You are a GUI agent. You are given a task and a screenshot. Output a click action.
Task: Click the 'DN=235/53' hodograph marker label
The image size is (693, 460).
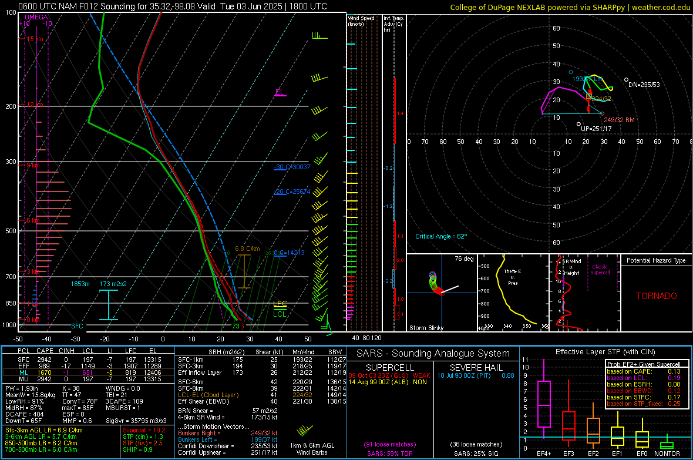(644, 85)
